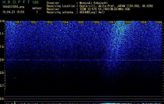The height and width of the screenshot is (104, 164).
Task: Click the 1552 time marker
Action: 34,22
